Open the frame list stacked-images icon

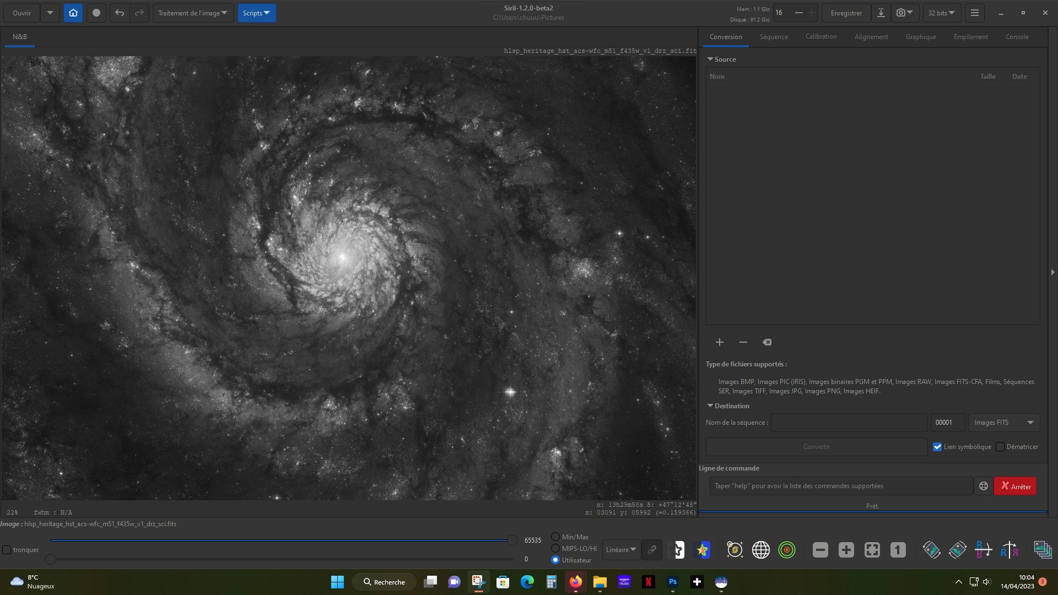click(1043, 549)
